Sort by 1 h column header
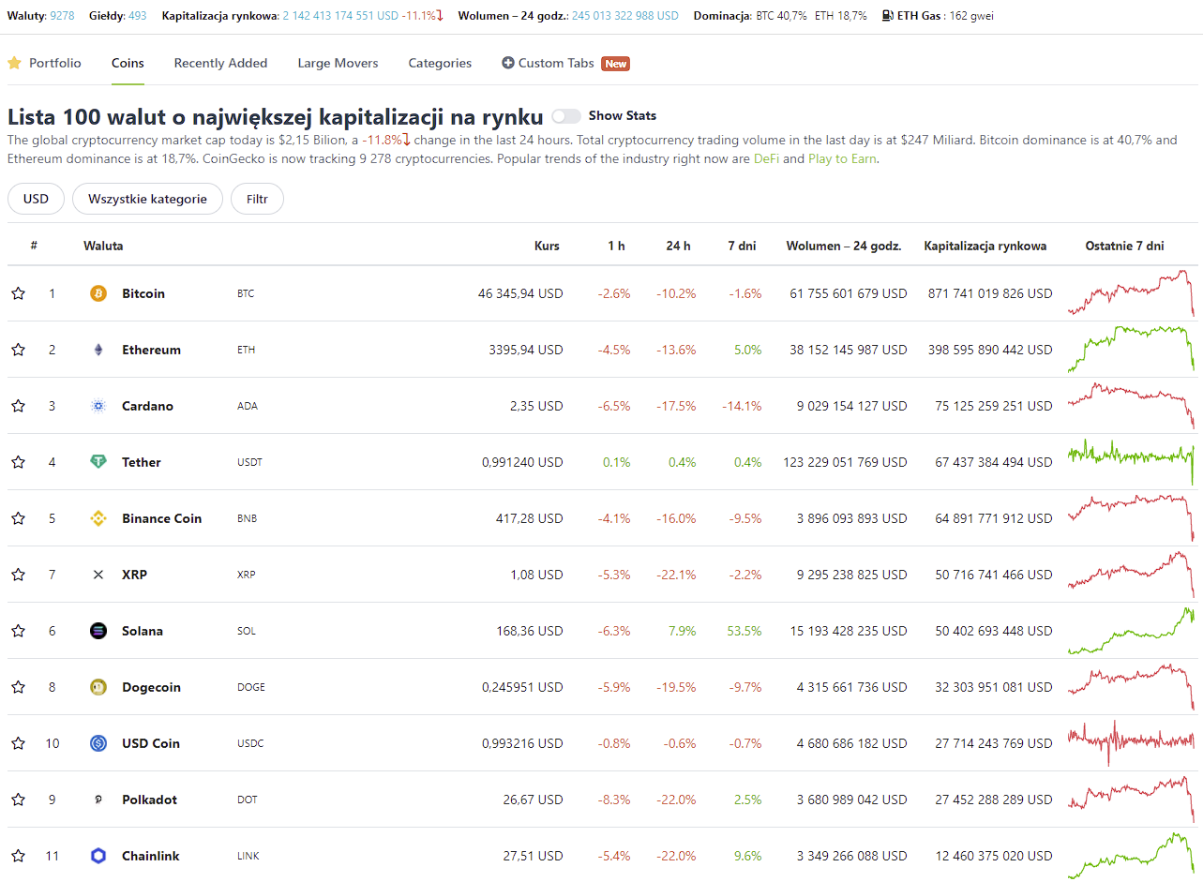This screenshot has height=882, width=1203. (616, 247)
